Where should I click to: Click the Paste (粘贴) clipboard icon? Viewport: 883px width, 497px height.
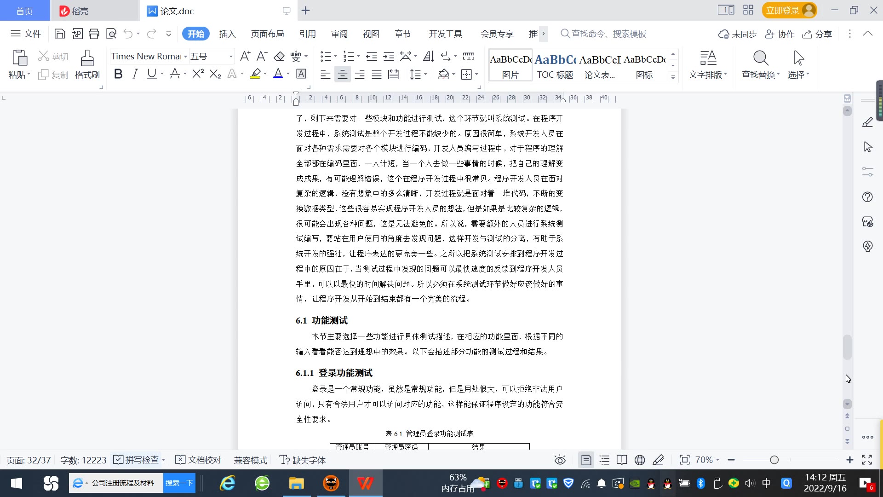(x=19, y=58)
